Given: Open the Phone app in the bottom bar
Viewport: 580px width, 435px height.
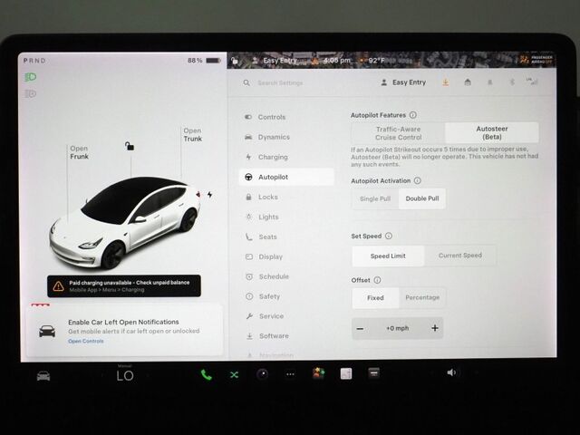Looking at the screenshot, I should pyautogui.click(x=206, y=374).
